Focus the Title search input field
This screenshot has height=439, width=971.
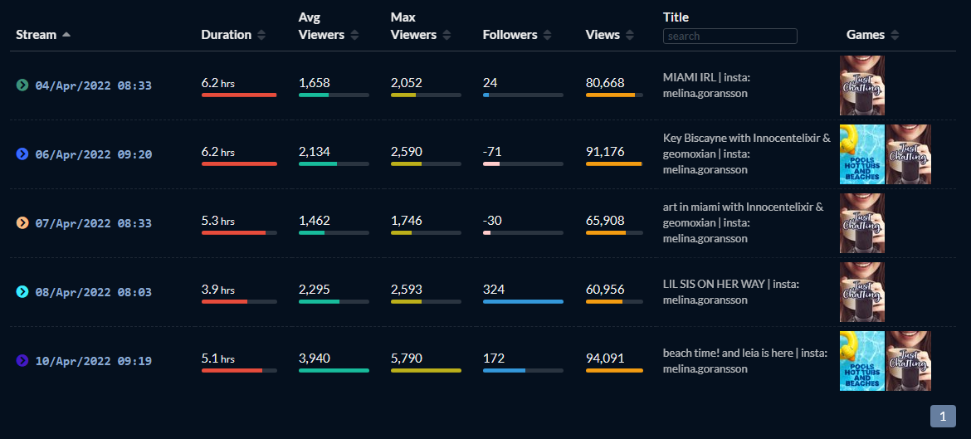tap(730, 36)
